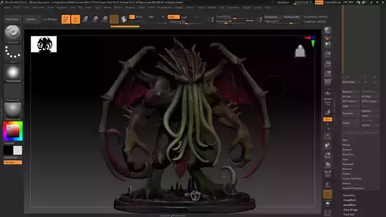The height and width of the screenshot is (217, 386).
Task: Toggle the Mrgb mode
Action: (x=139, y=17)
